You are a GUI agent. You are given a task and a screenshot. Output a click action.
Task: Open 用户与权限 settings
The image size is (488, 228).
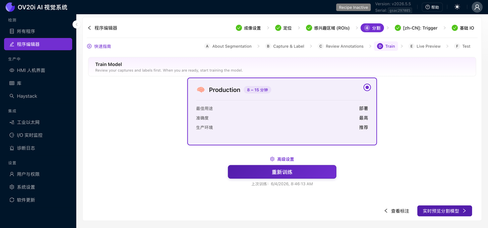38,174
